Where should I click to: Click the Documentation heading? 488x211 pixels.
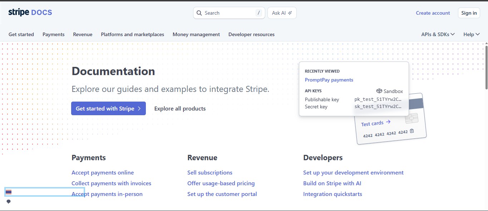point(113,71)
